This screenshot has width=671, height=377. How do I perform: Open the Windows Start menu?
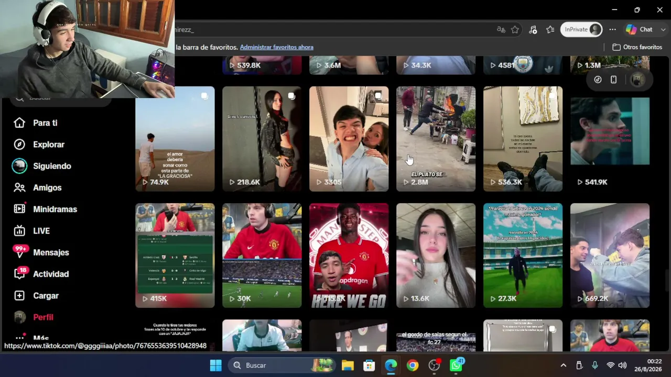pyautogui.click(x=215, y=365)
